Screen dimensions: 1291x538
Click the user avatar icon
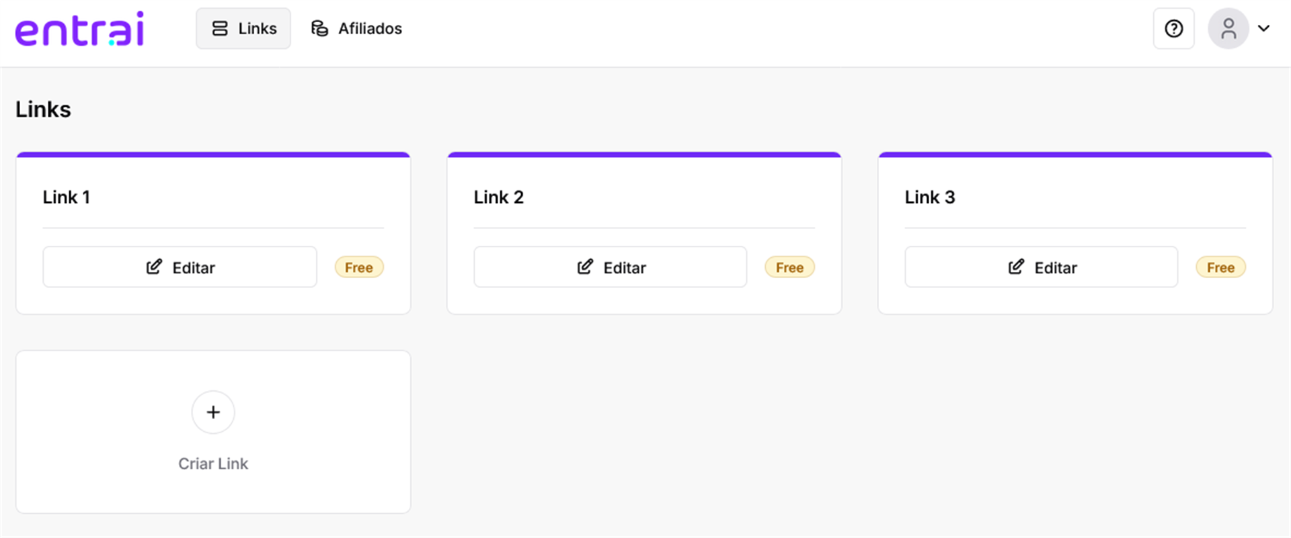click(1228, 29)
